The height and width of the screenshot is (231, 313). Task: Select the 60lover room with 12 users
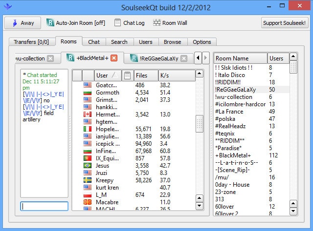click(x=251, y=207)
